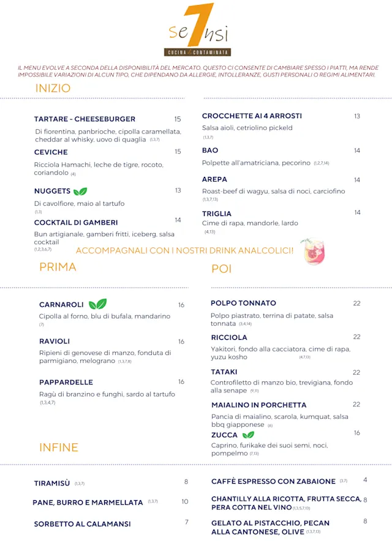Open the Mailalino in Porchetta entry
This screenshot has width=392, height=554.
[x=258, y=405]
